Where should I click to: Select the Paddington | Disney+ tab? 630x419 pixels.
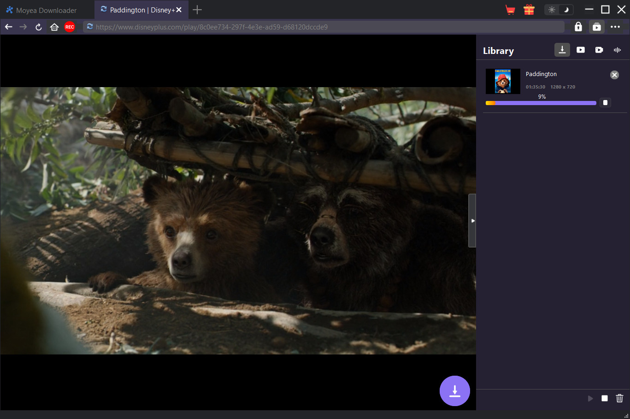point(141,10)
